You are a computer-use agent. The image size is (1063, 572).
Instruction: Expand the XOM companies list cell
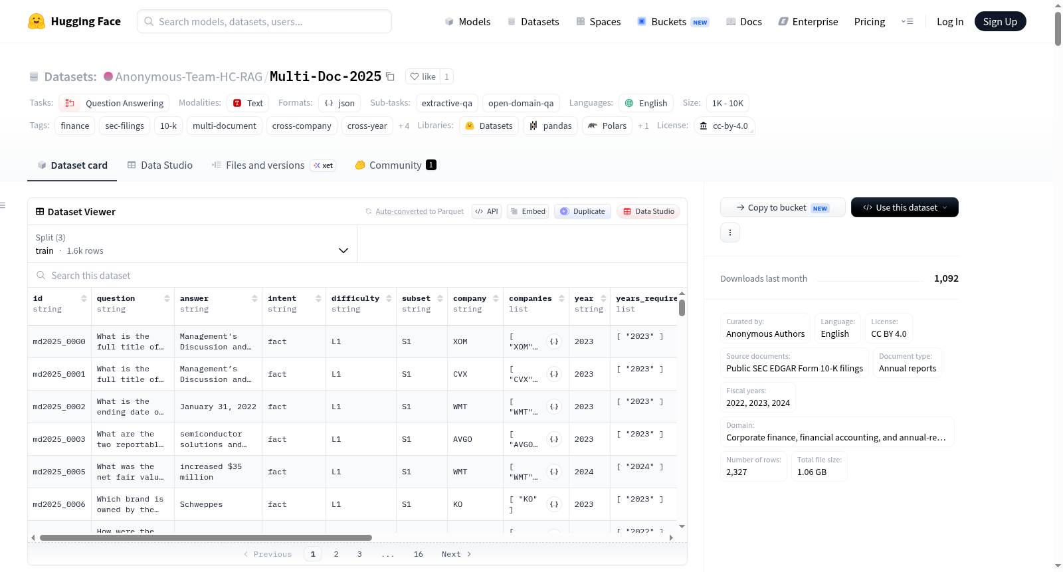(x=554, y=341)
